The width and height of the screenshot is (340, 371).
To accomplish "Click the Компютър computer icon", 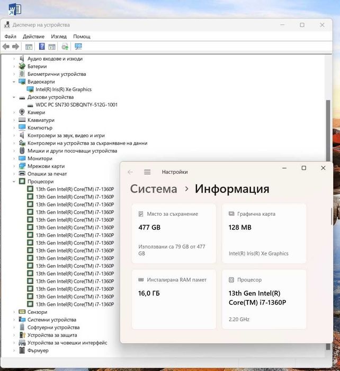I will click(22, 128).
